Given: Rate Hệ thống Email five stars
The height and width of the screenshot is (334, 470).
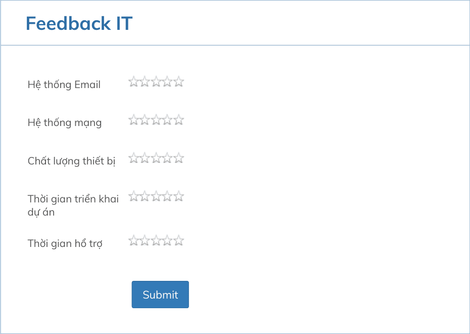Looking at the screenshot, I should tap(179, 81).
